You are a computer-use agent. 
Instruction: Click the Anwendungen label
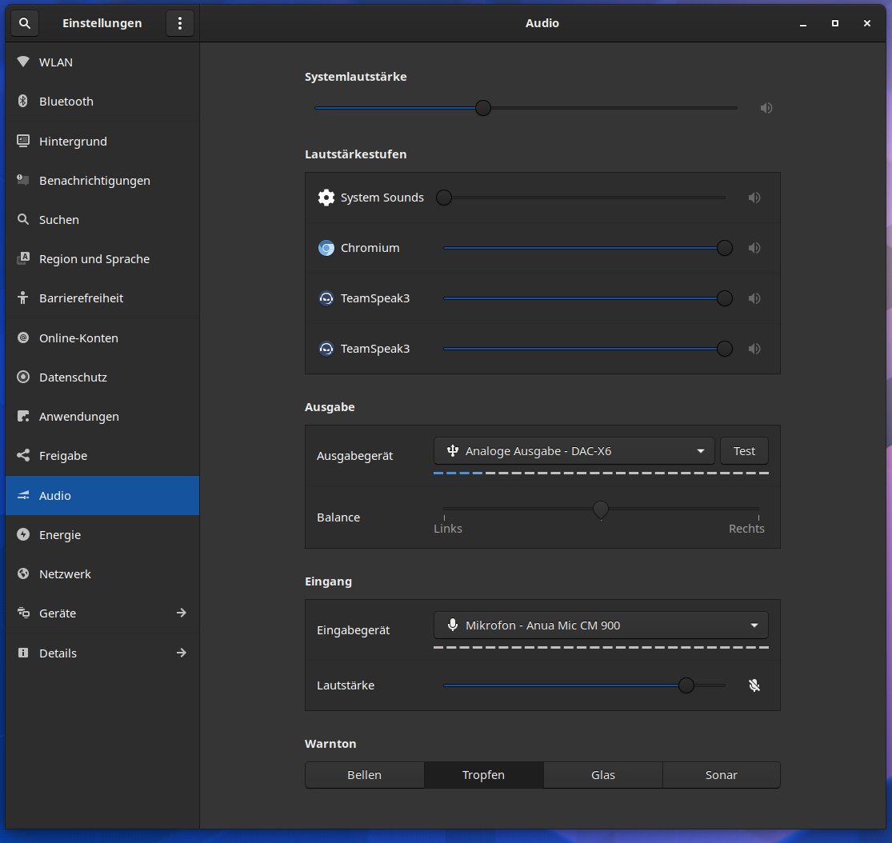(79, 417)
